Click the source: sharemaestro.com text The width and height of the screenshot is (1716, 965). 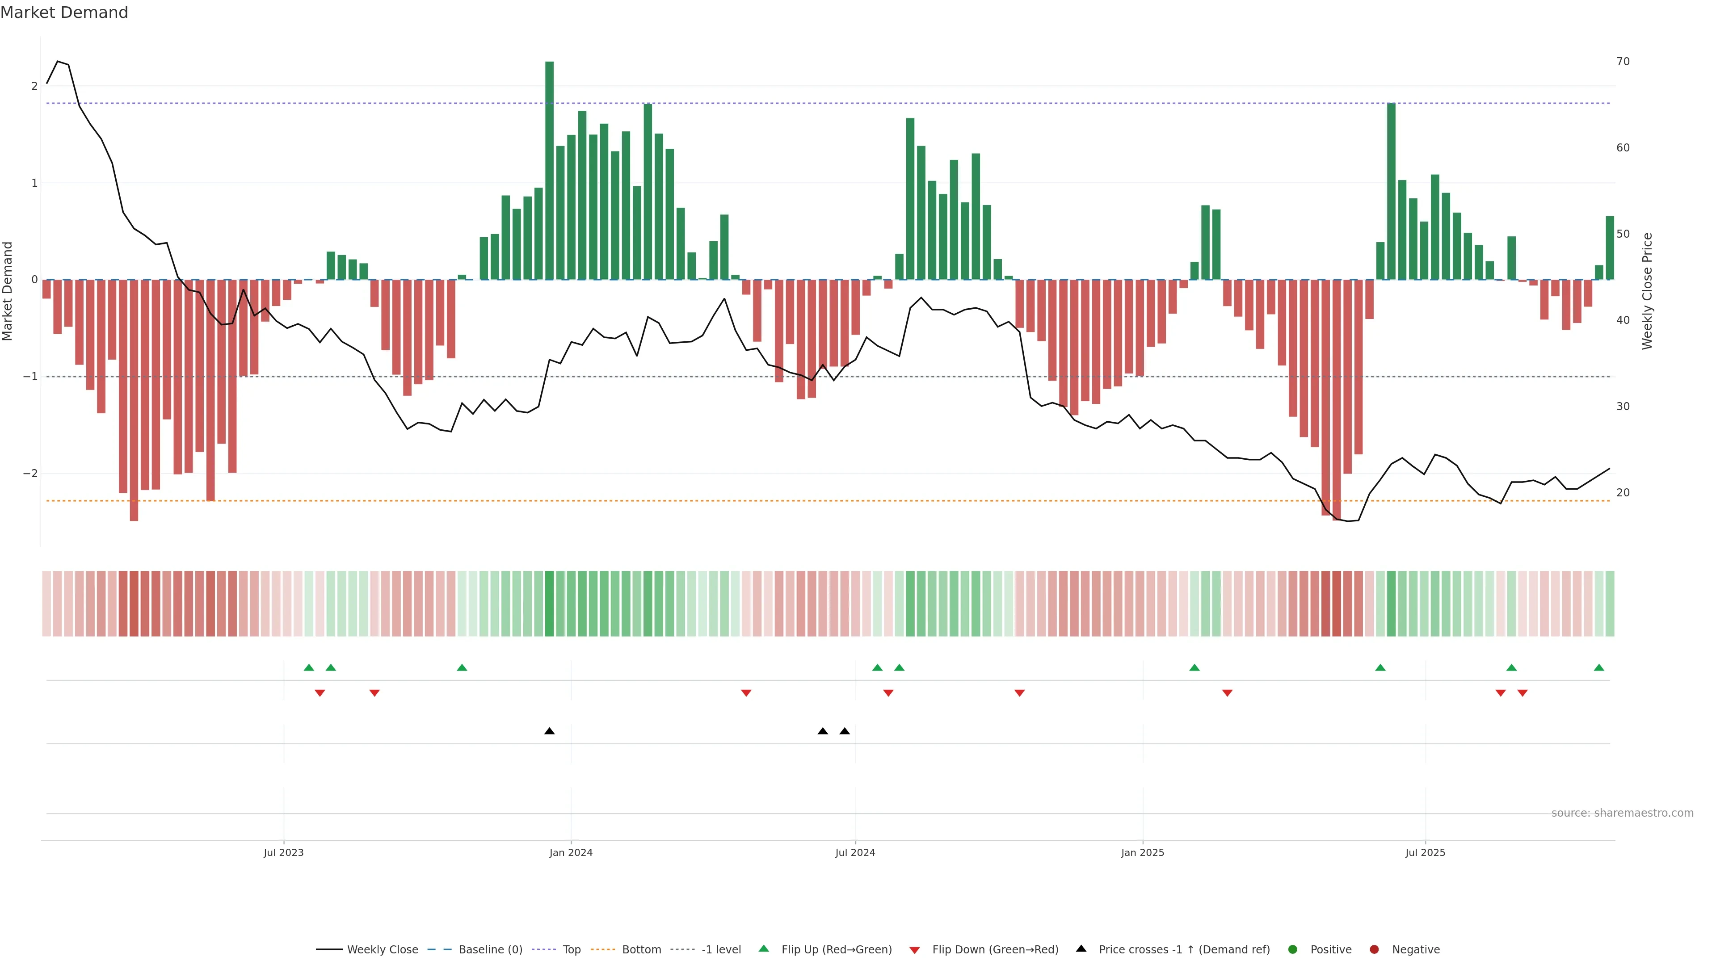tap(1622, 813)
